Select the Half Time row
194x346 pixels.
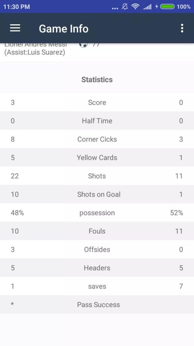tap(97, 121)
